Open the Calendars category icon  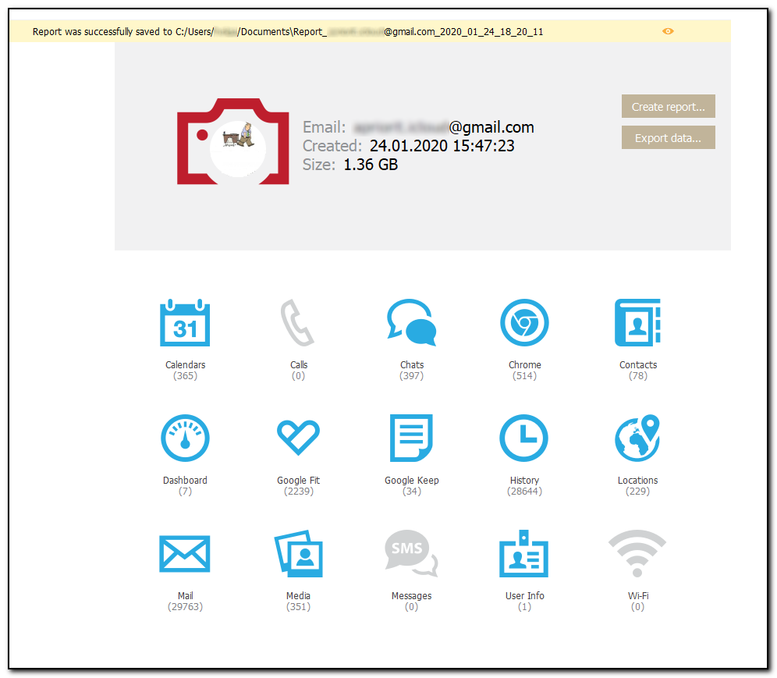(x=185, y=322)
